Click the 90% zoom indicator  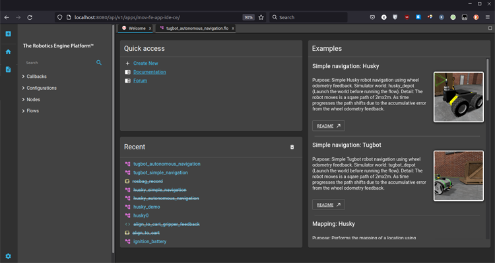tap(248, 17)
